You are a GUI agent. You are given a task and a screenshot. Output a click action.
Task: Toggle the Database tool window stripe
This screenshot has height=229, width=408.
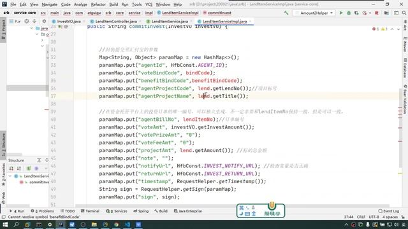click(x=405, y=67)
